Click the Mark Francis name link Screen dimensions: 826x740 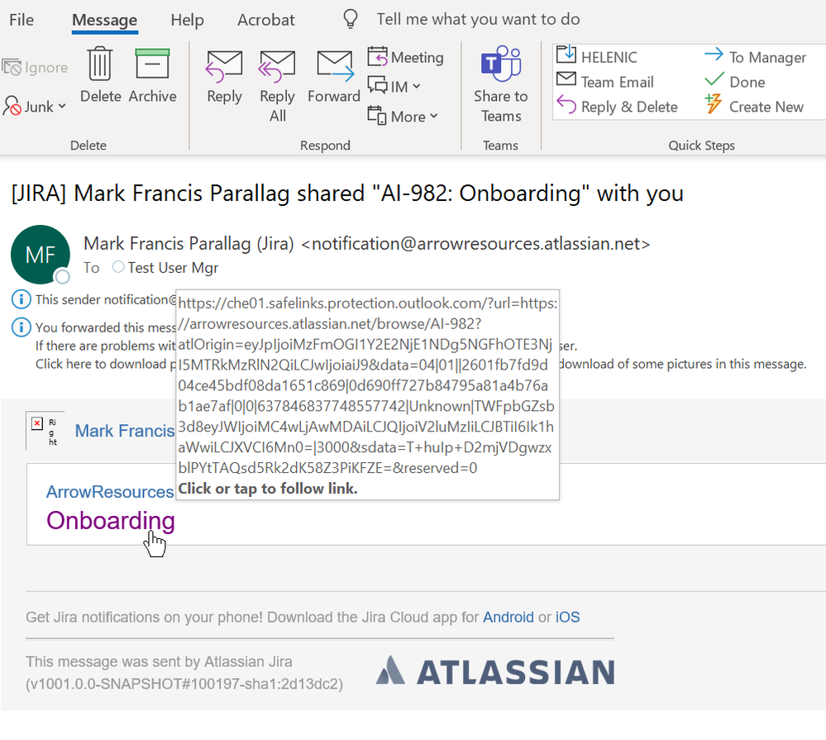[124, 431]
